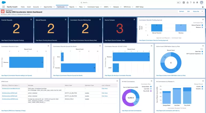Viewport: 206px width, 113px height.
Task: Open the Opportunities tab
Action: (x=48, y=7)
